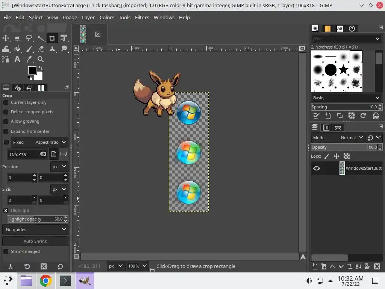This screenshot has height=289, width=385.
Task: Select the Fuzzy Select magic wand tool
Action: 41,38
